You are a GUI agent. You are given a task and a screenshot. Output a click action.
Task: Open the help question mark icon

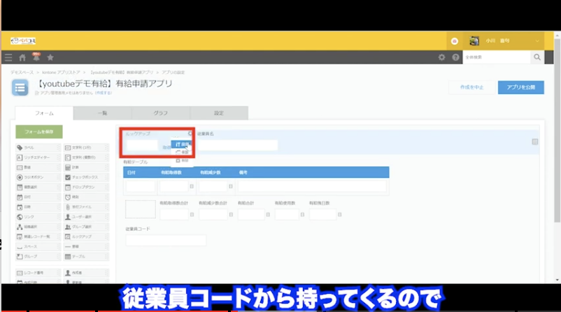(x=455, y=57)
